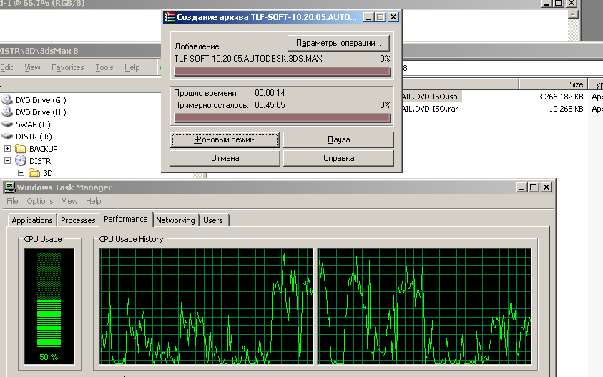Click the TLF-SOFT-10.20.05.AUTODESK.3DS.MAX. file name
The width and height of the screenshot is (603, 377).
pyautogui.click(x=249, y=59)
